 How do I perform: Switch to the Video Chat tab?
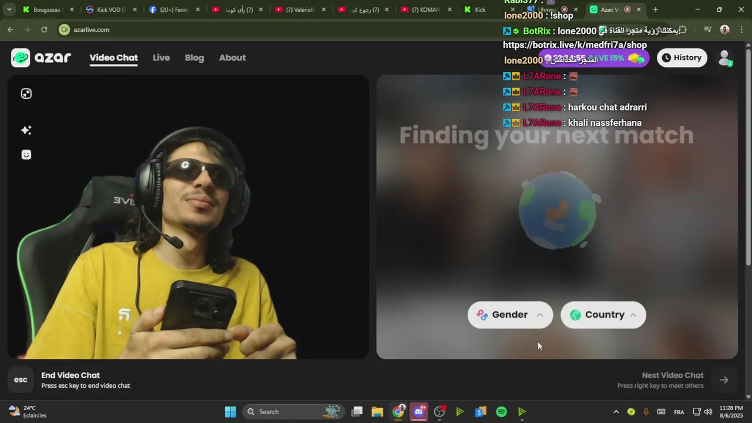click(113, 58)
